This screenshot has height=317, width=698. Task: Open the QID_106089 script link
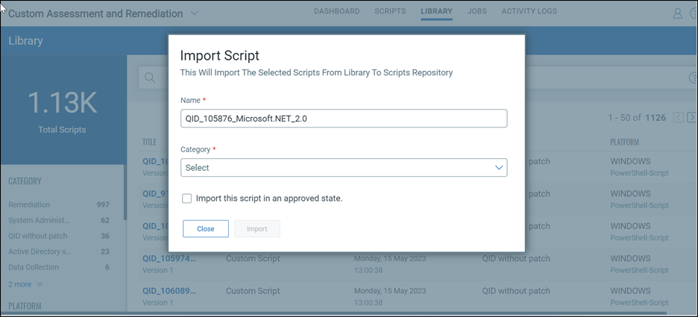pyautogui.click(x=169, y=291)
